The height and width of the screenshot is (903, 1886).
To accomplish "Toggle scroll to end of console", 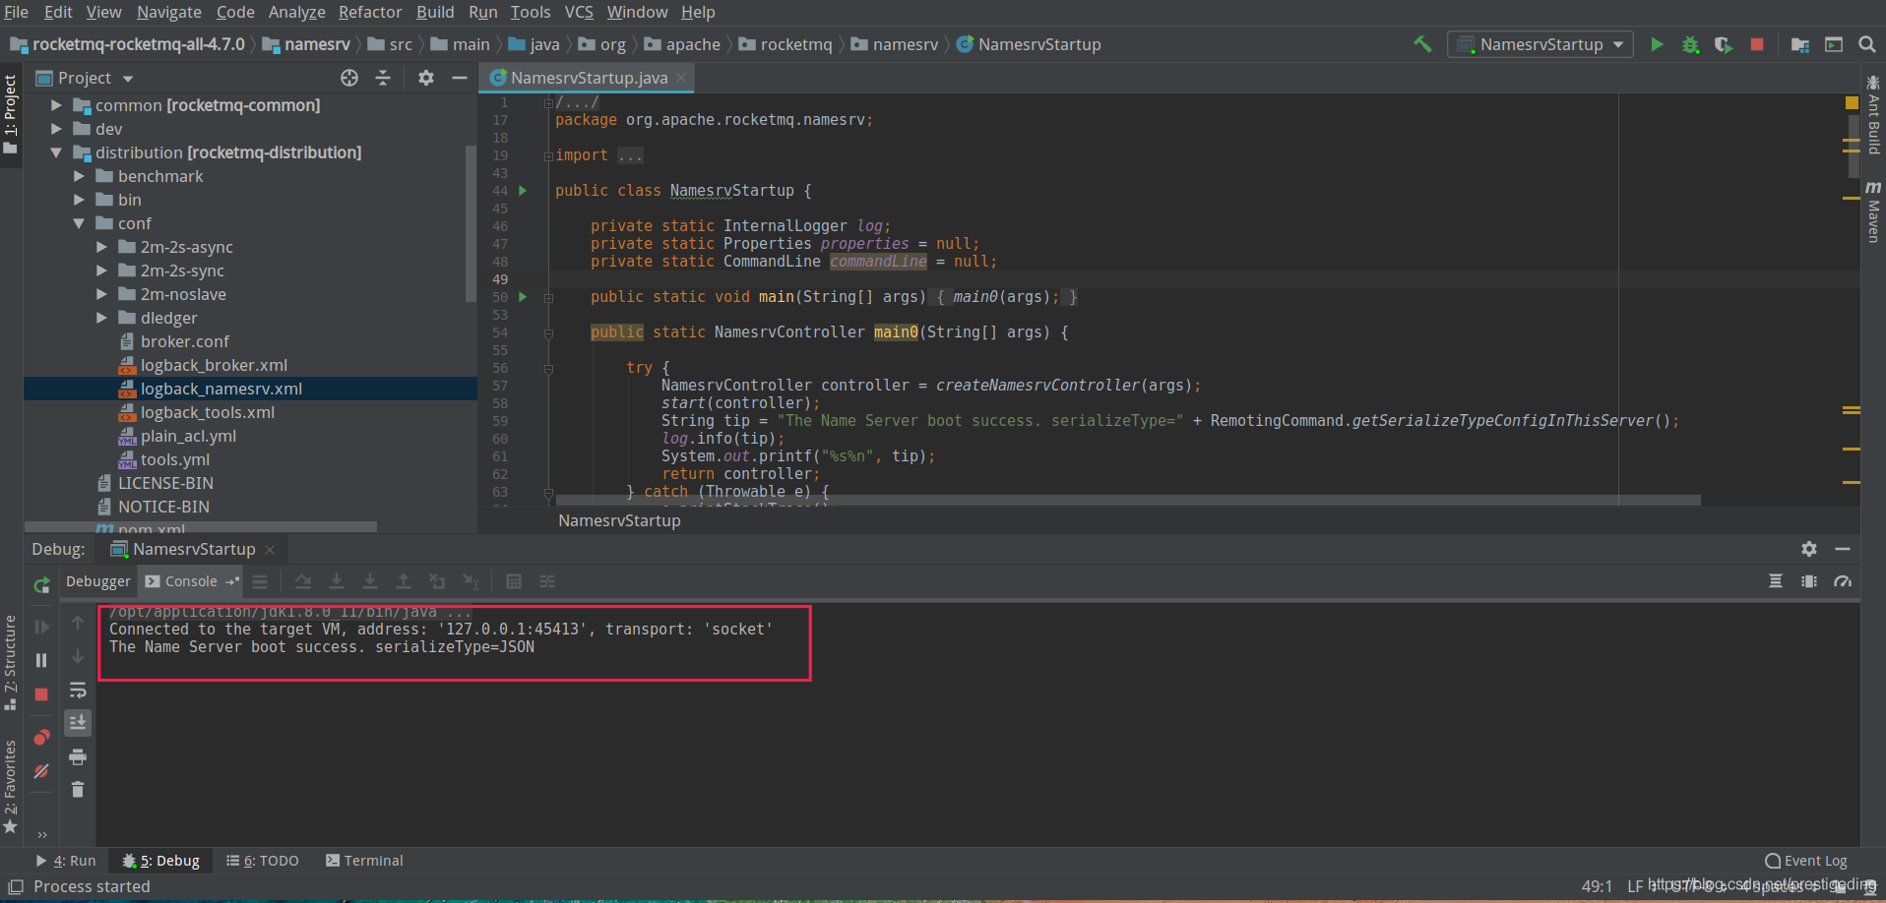I will (x=78, y=723).
